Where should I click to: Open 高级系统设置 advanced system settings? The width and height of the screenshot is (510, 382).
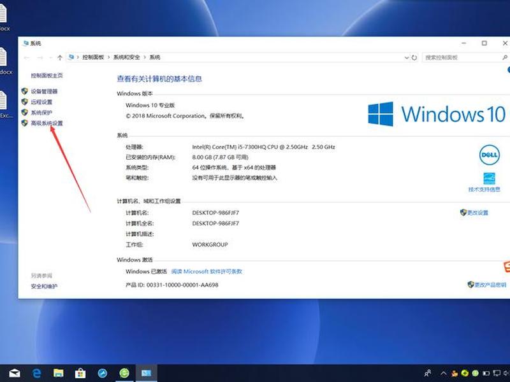(x=47, y=123)
